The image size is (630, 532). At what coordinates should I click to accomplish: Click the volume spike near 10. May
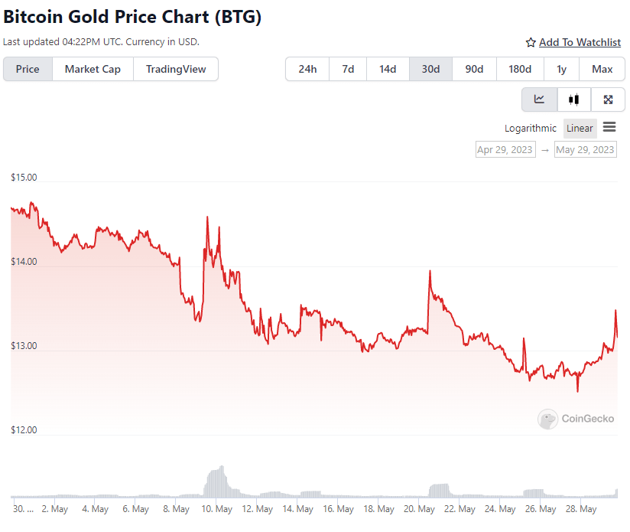click(217, 481)
